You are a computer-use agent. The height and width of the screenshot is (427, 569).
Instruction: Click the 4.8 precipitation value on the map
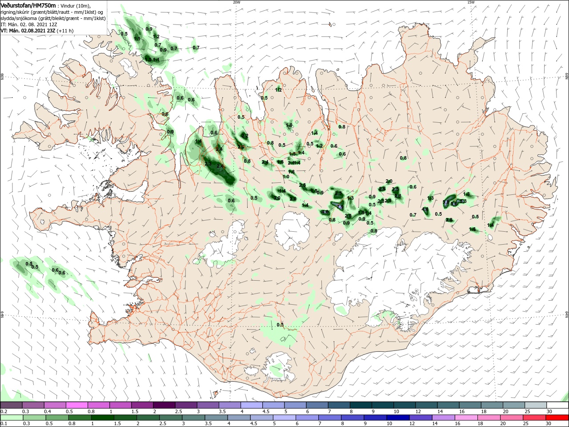pyautogui.click(x=425, y=209)
